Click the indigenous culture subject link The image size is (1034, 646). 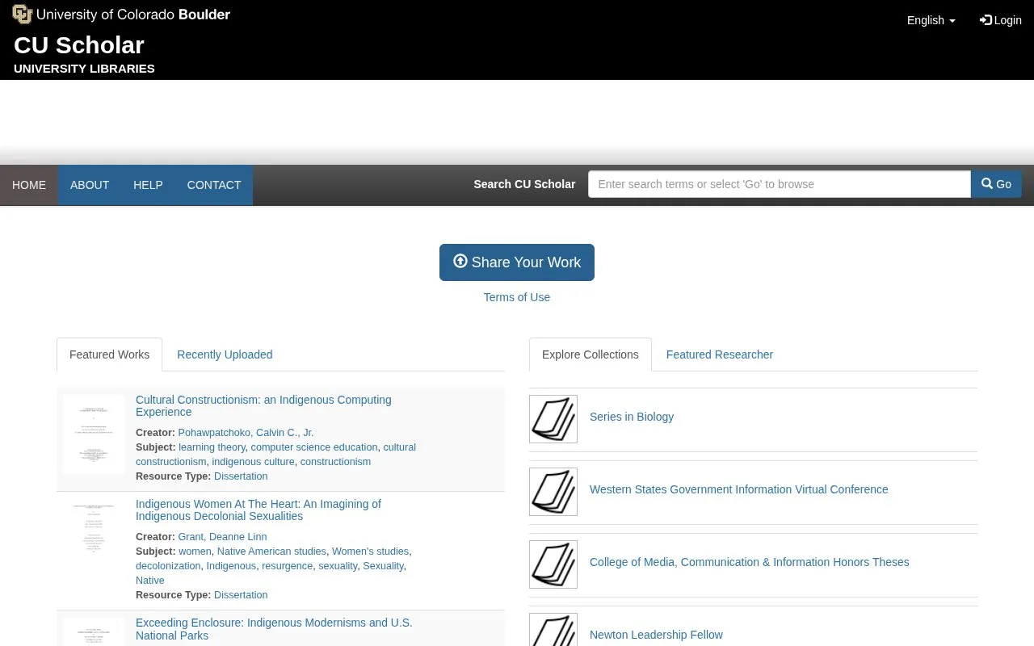point(253,462)
